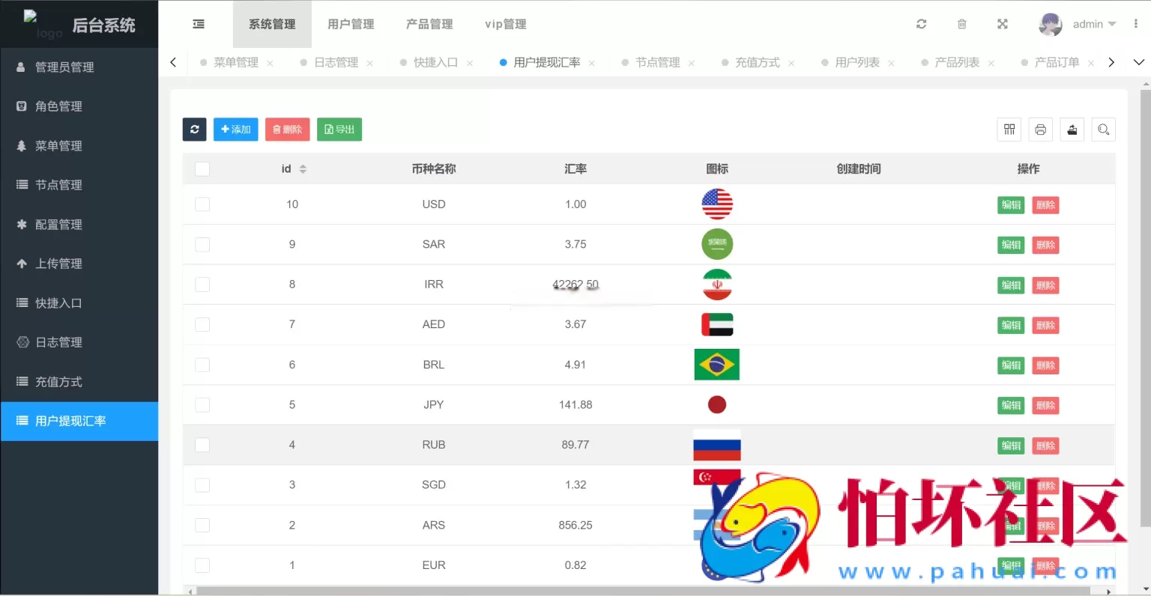Open 日志管理 from the left sidebar

click(x=59, y=342)
